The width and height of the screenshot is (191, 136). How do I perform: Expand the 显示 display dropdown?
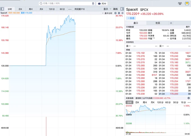coord(107,9)
